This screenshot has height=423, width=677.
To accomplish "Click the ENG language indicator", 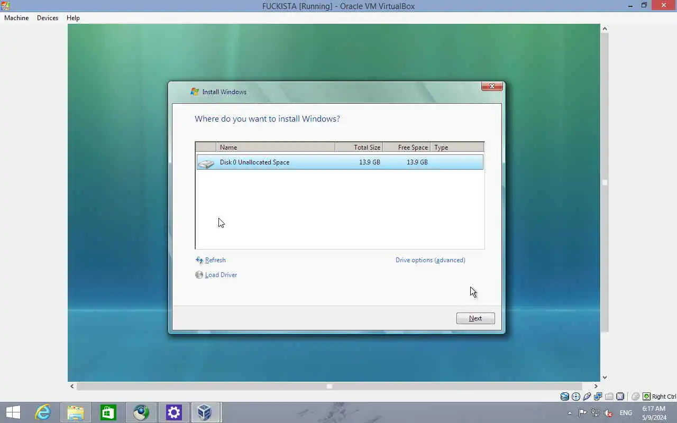I will pos(626,413).
